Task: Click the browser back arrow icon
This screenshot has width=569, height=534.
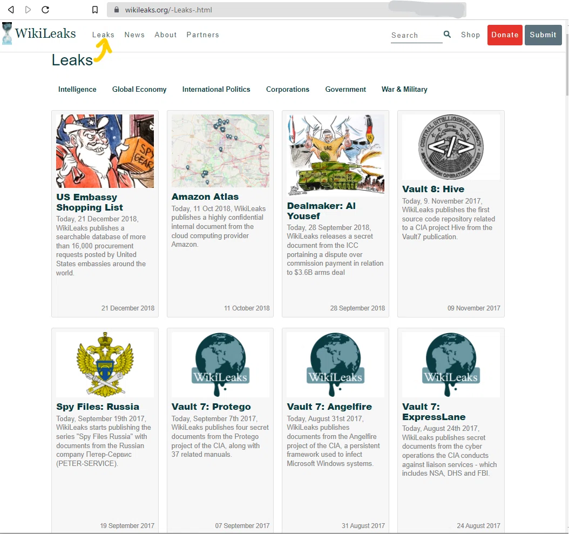Action: click(11, 10)
